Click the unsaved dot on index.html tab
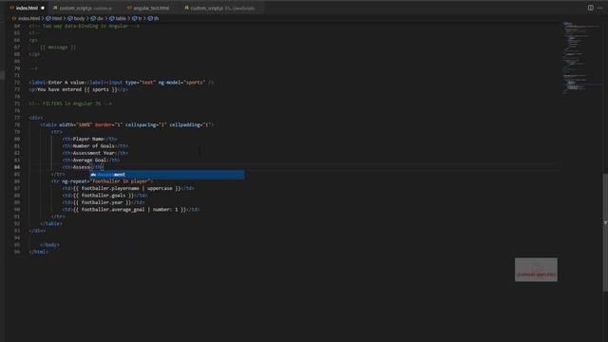The width and height of the screenshot is (608, 342). 43,9
